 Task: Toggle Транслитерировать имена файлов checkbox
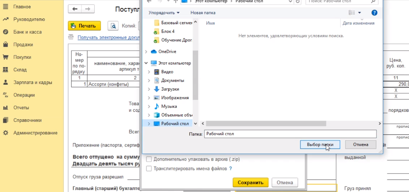[149, 169]
